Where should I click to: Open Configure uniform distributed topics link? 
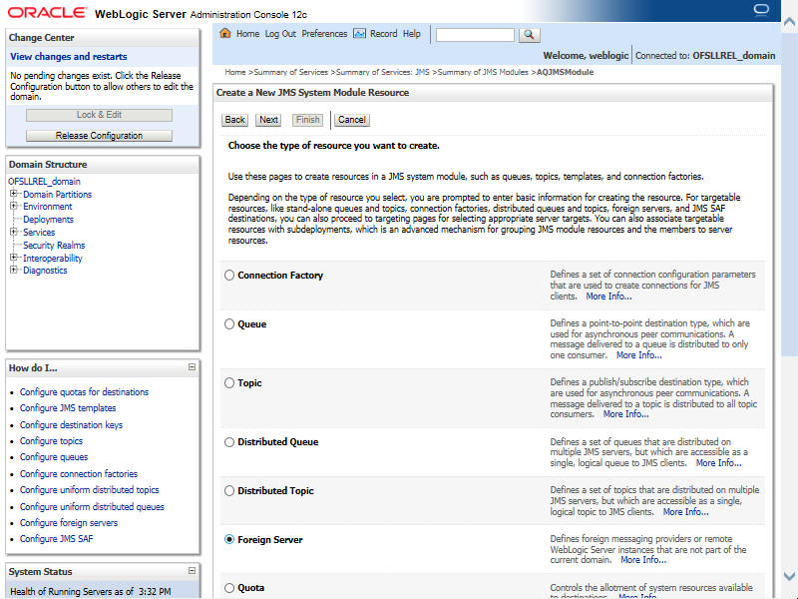coord(90,490)
